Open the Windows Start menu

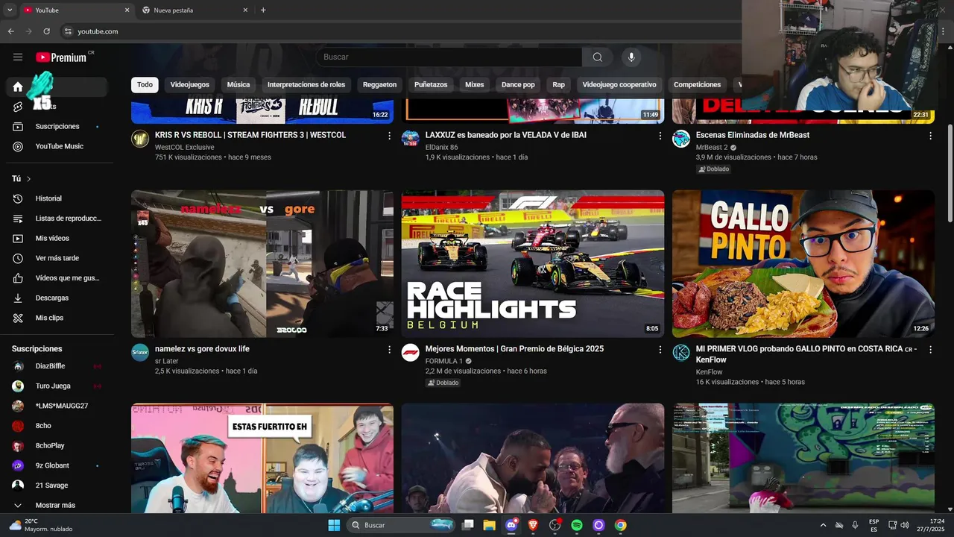334,525
